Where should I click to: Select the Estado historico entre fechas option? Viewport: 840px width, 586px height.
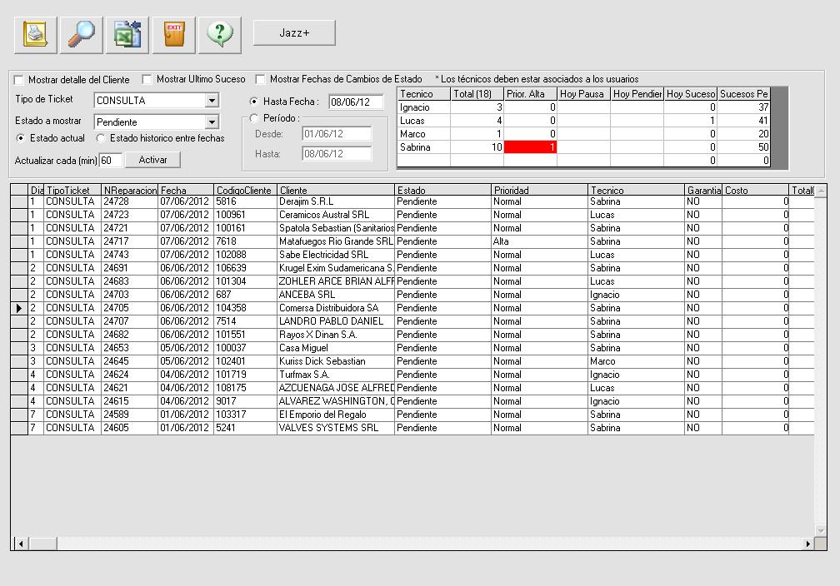[102, 139]
